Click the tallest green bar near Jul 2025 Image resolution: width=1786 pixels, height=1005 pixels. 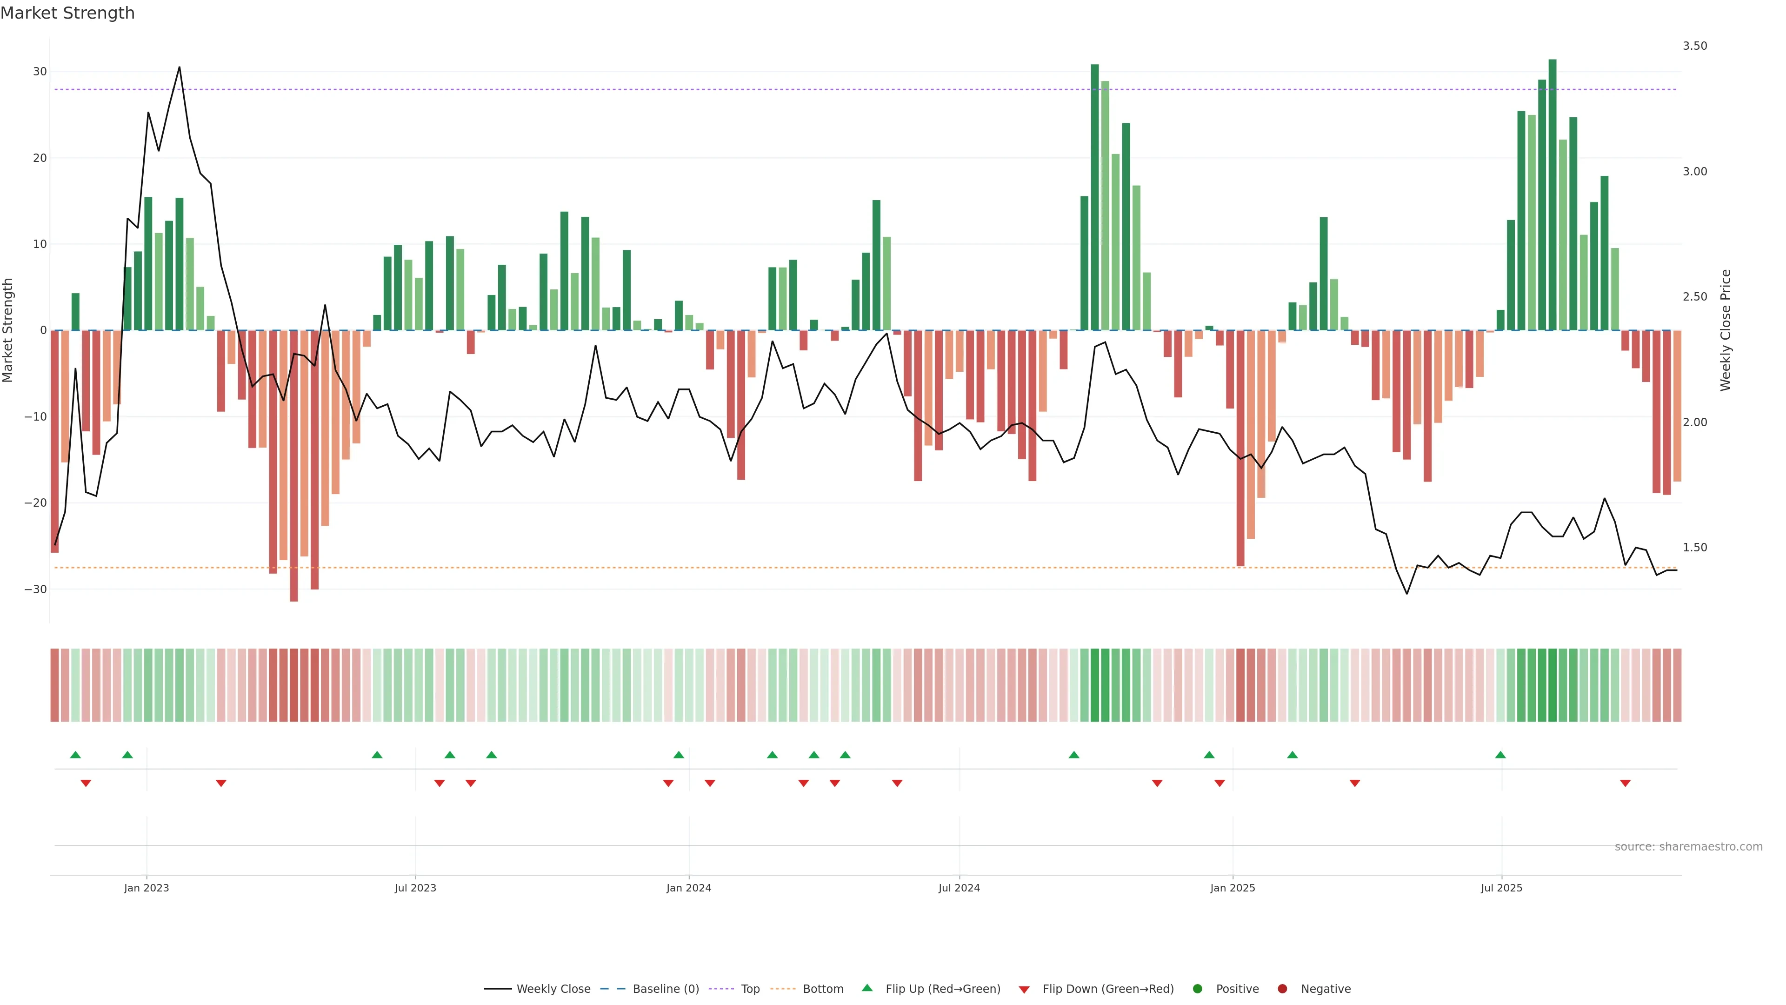click(x=1553, y=194)
